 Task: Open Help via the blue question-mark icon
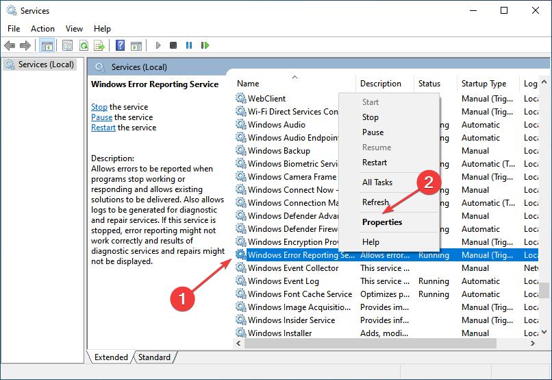pyautogui.click(x=120, y=45)
